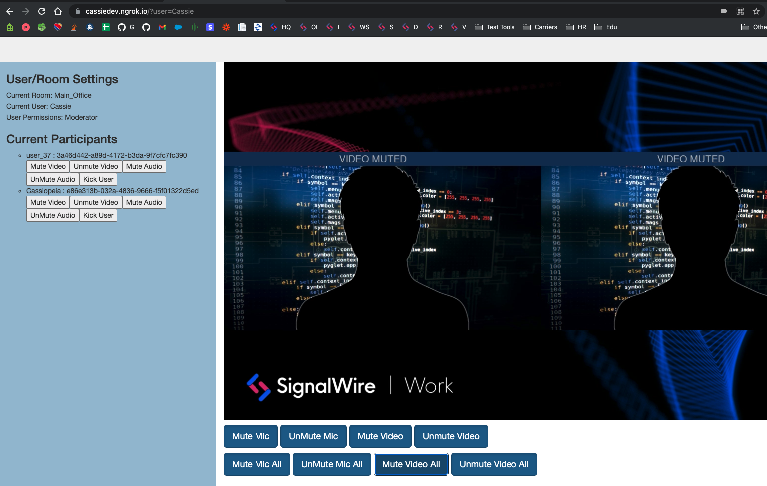
Task: Open the SignalWire HQ bookmark
Action: click(281, 27)
